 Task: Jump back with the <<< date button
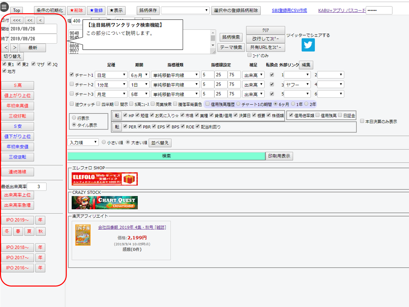click(x=17, y=20)
